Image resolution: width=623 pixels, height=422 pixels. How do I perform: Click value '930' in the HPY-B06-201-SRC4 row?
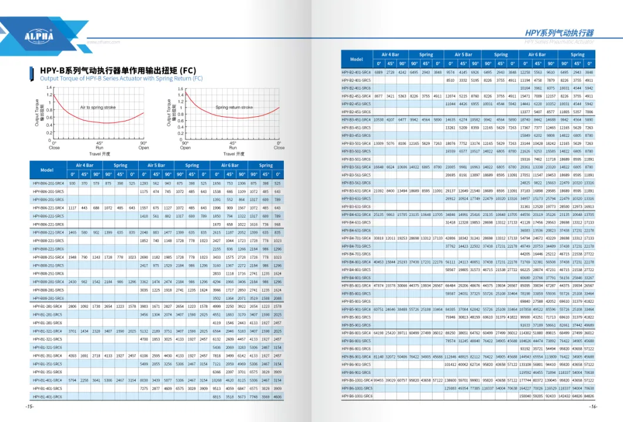click(x=72, y=184)
